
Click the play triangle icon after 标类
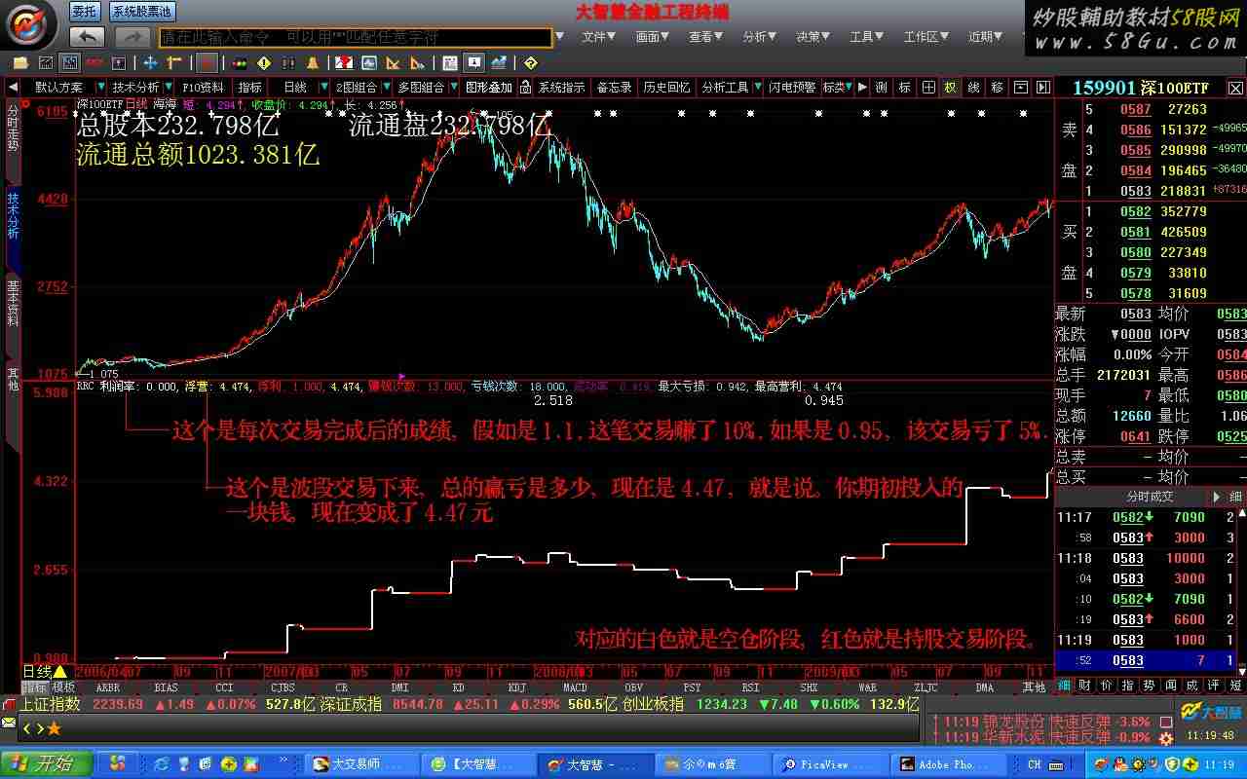pyautogui.click(x=862, y=87)
